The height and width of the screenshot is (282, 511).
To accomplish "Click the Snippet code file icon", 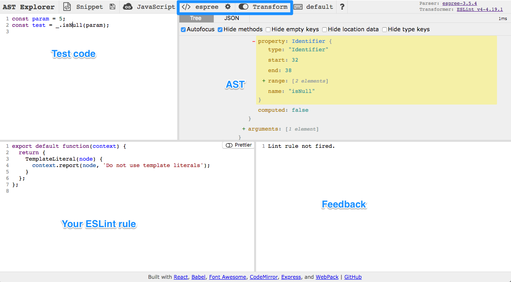I will tap(67, 7).
